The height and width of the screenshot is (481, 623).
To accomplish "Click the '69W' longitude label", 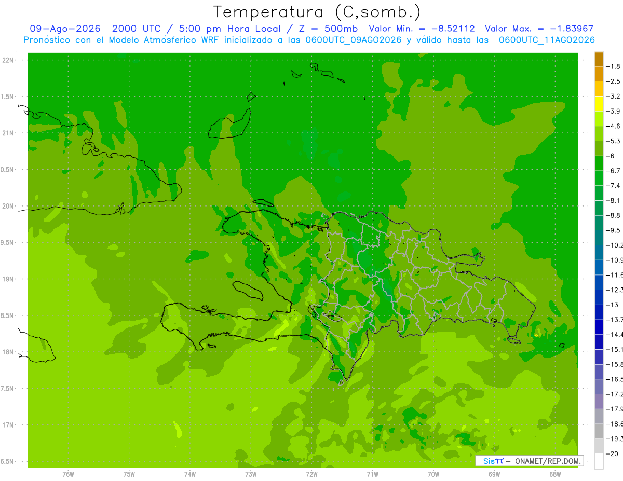I will 494,474.
